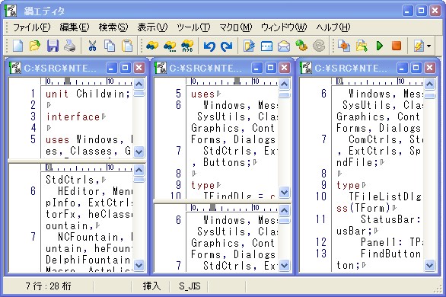Image resolution: width=446 pixels, height=297 pixels.
Task: Click the blue Undo arrow icon
Action: pos(209,46)
